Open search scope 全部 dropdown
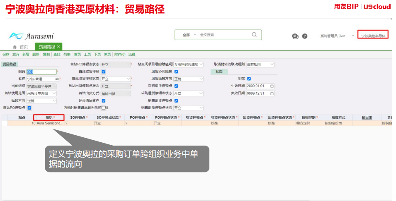 coord(189,35)
